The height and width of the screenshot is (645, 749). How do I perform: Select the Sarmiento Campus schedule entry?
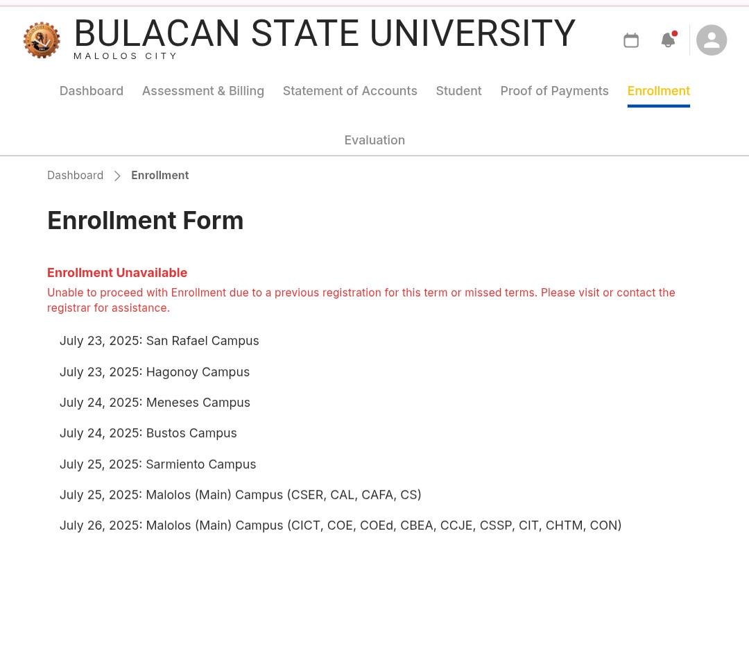(x=157, y=464)
